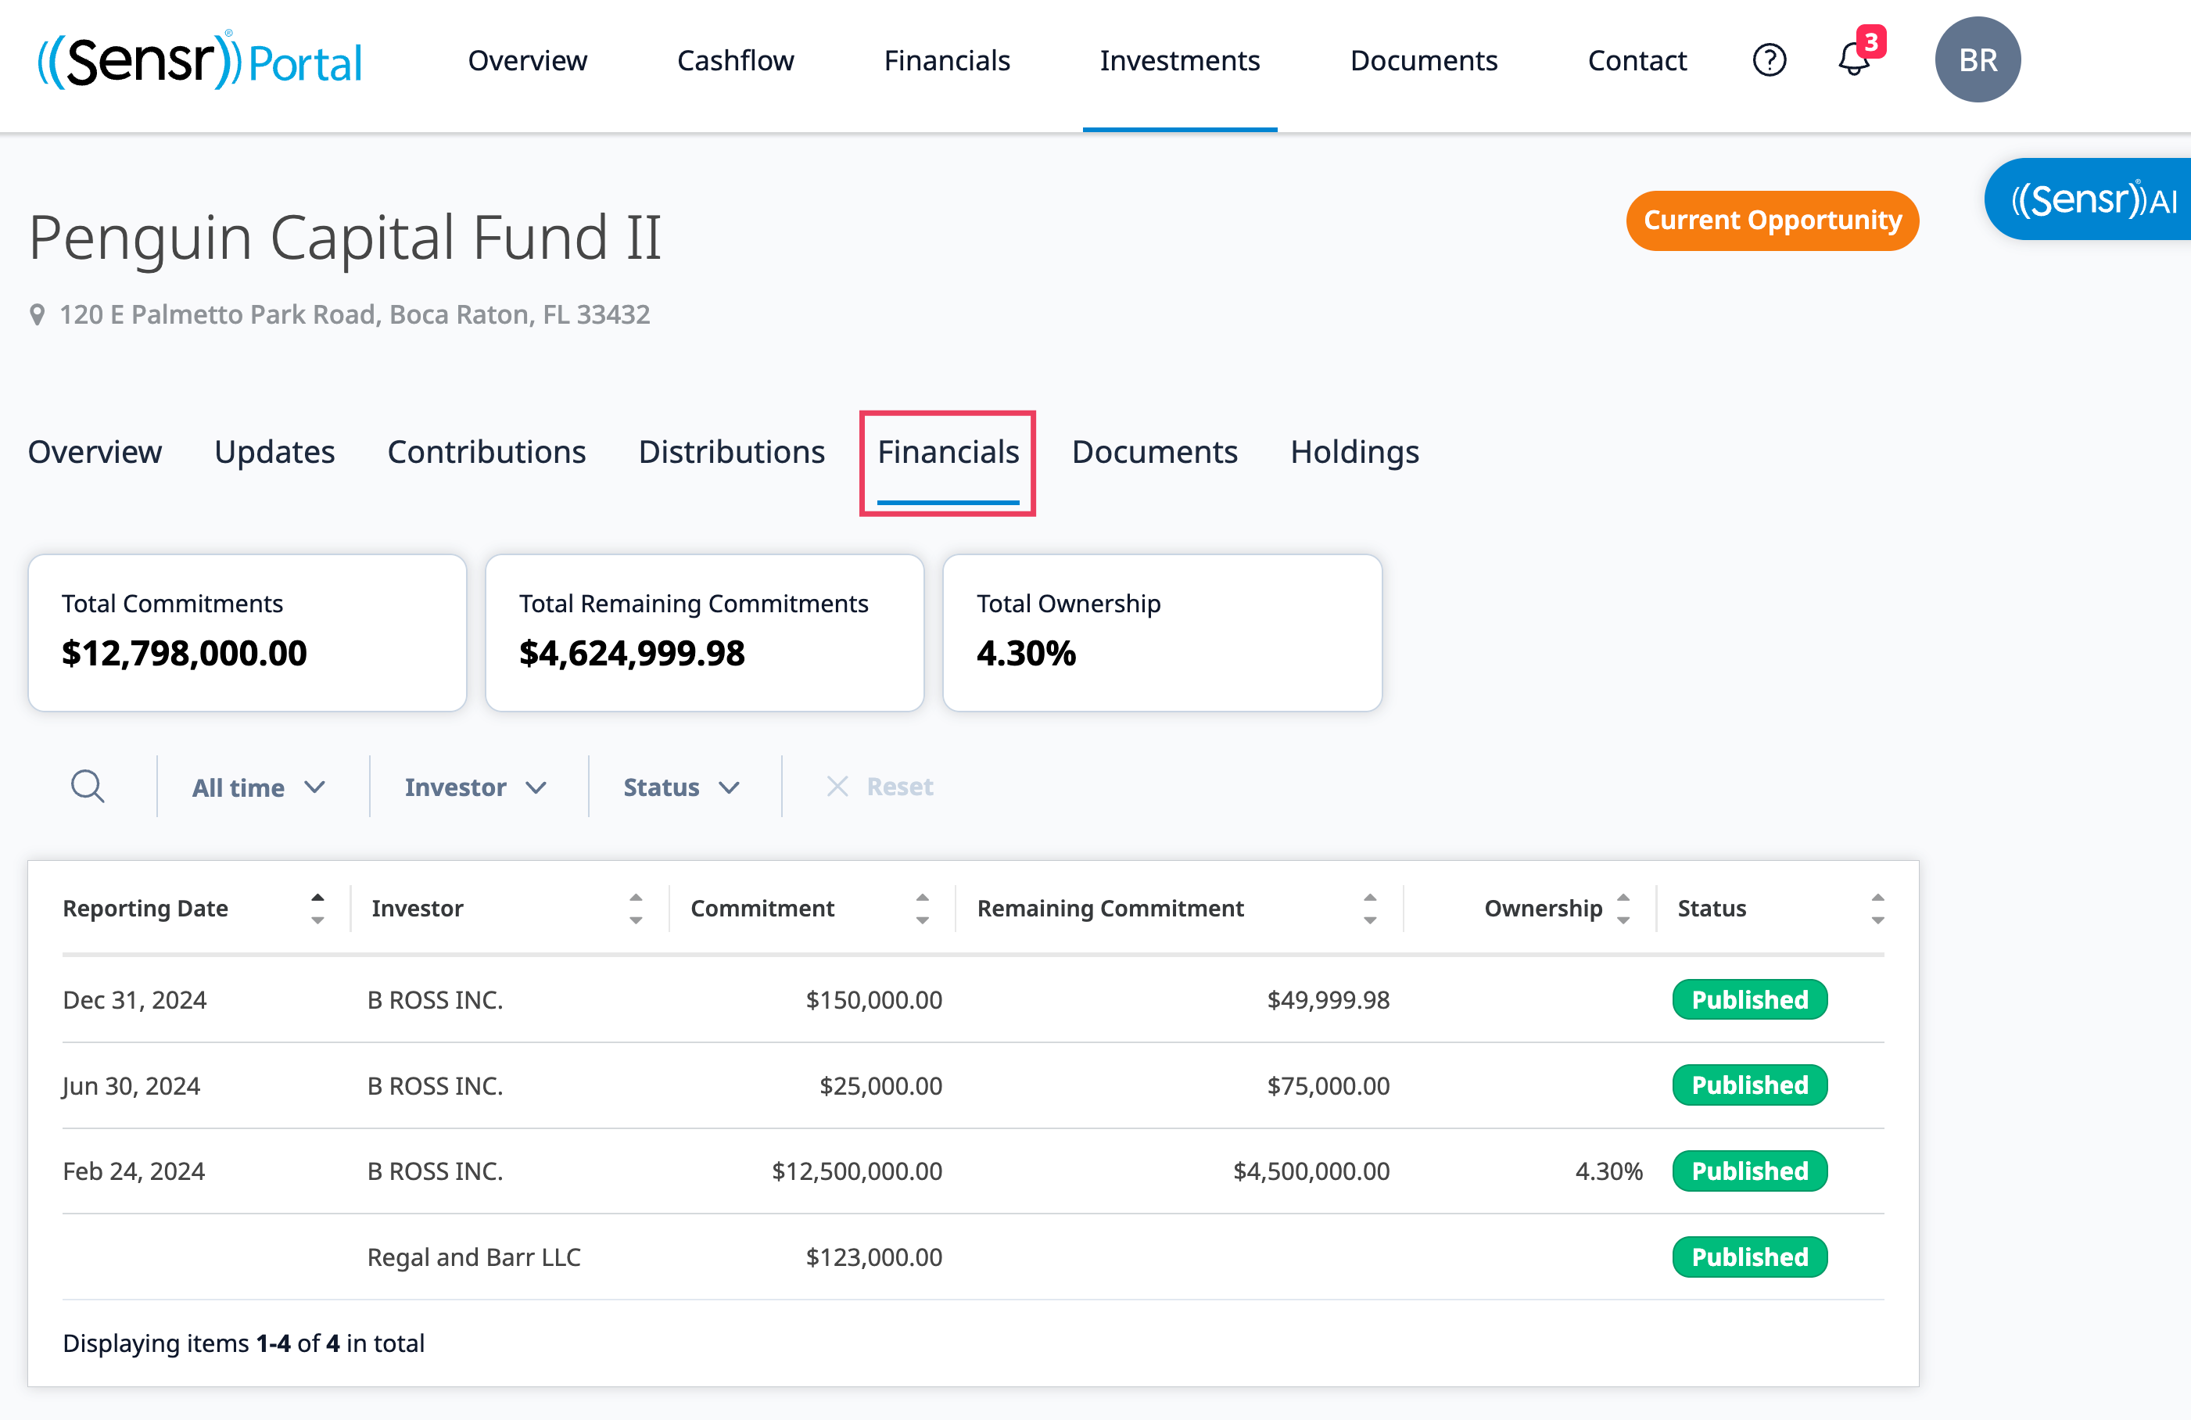Open the Sensr AI assistant tab
The width and height of the screenshot is (2191, 1420).
coord(2088,200)
